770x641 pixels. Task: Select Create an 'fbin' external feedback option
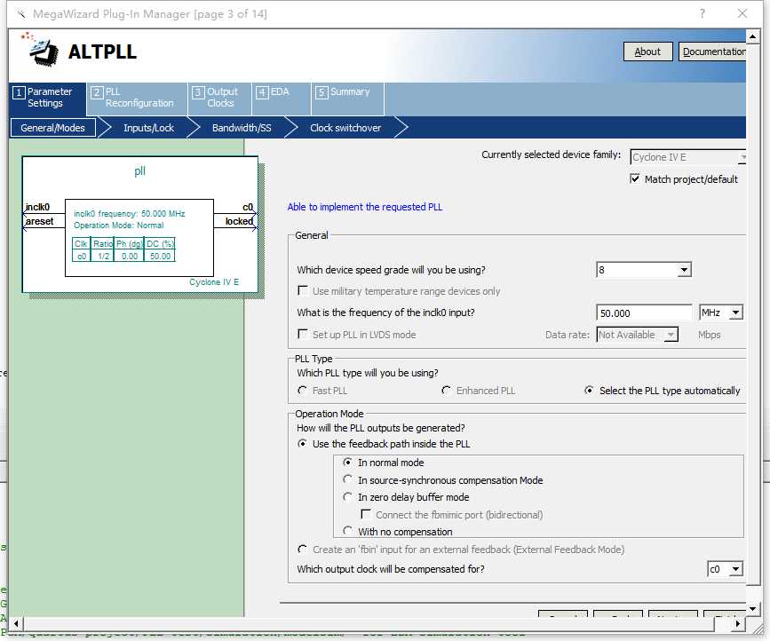[x=303, y=549]
